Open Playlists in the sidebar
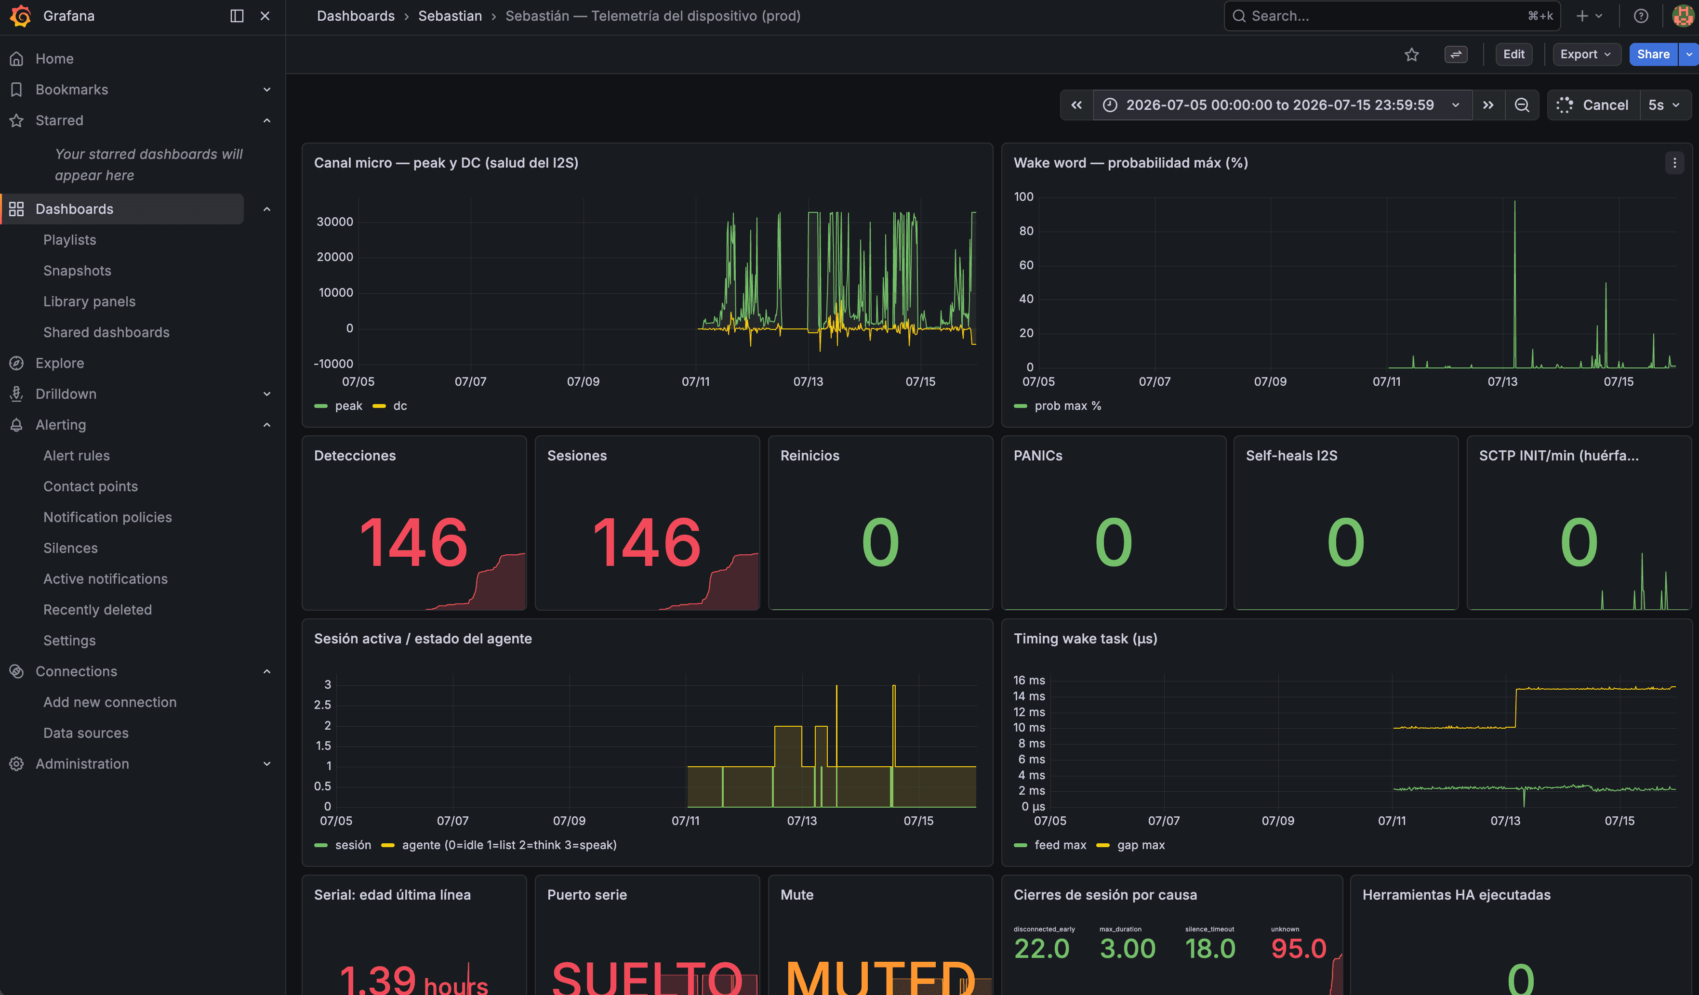The image size is (1699, 995). [69, 240]
